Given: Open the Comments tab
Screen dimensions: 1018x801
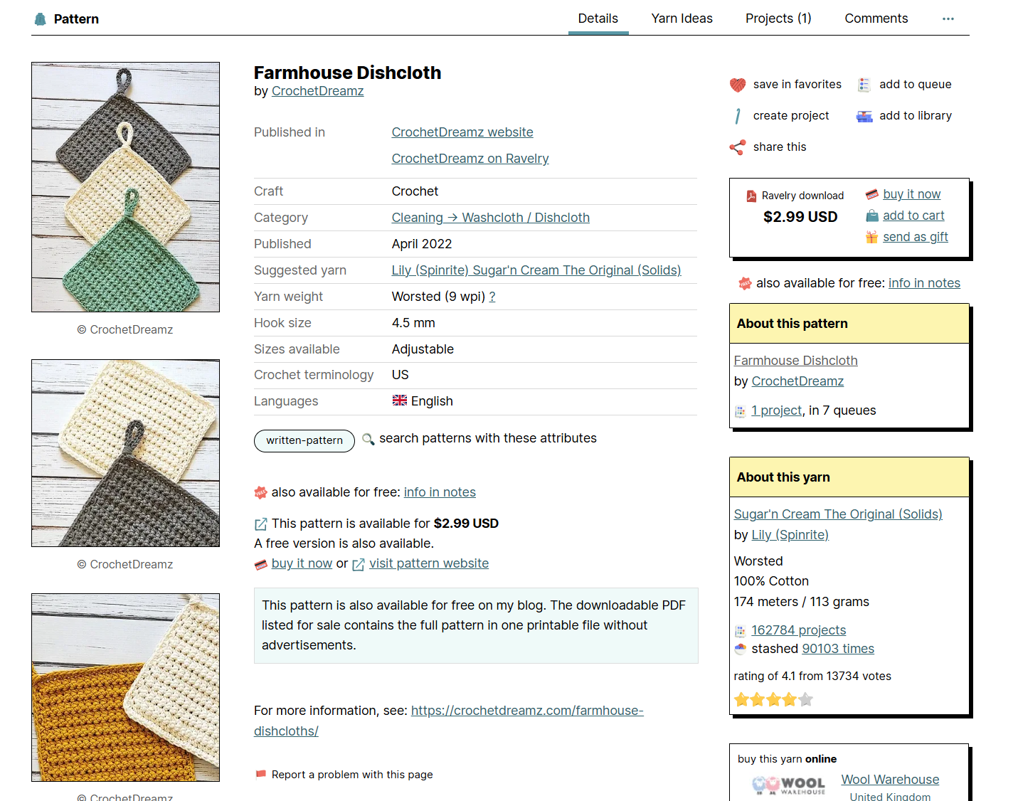Looking at the screenshot, I should coord(876,18).
